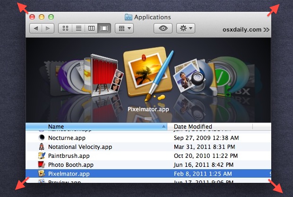Image resolution: width=293 pixels, height=197 pixels.
Task: Click the Quick Look eye button
Action: pyautogui.click(x=163, y=28)
